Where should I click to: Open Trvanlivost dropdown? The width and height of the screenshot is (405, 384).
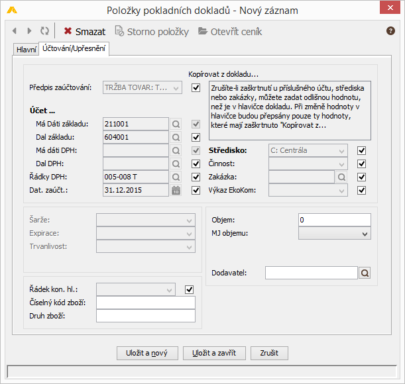146,247
